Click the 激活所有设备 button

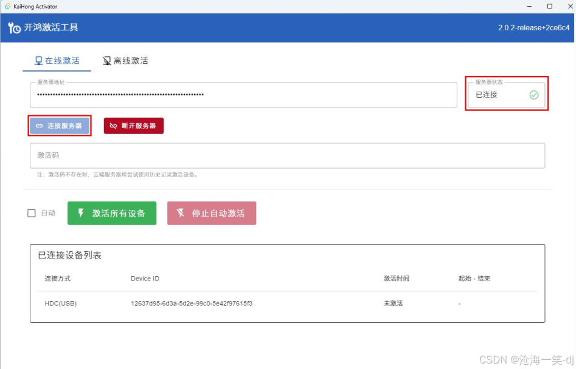click(112, 213)
